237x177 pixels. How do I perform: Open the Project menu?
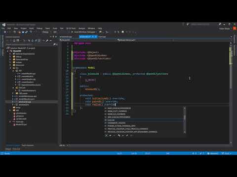click(24, 29)
